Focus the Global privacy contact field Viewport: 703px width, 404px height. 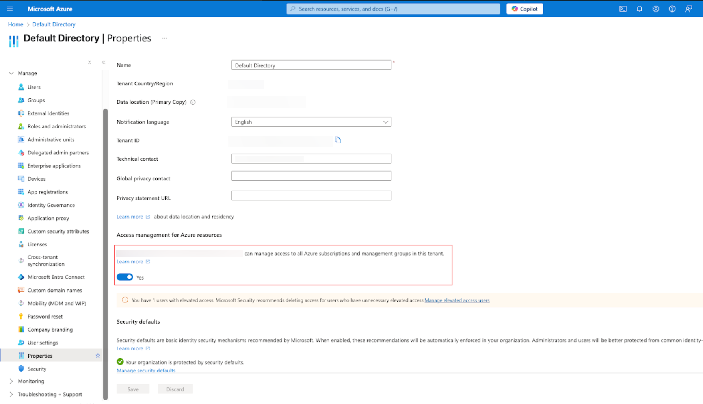click(x=311, y=176)
